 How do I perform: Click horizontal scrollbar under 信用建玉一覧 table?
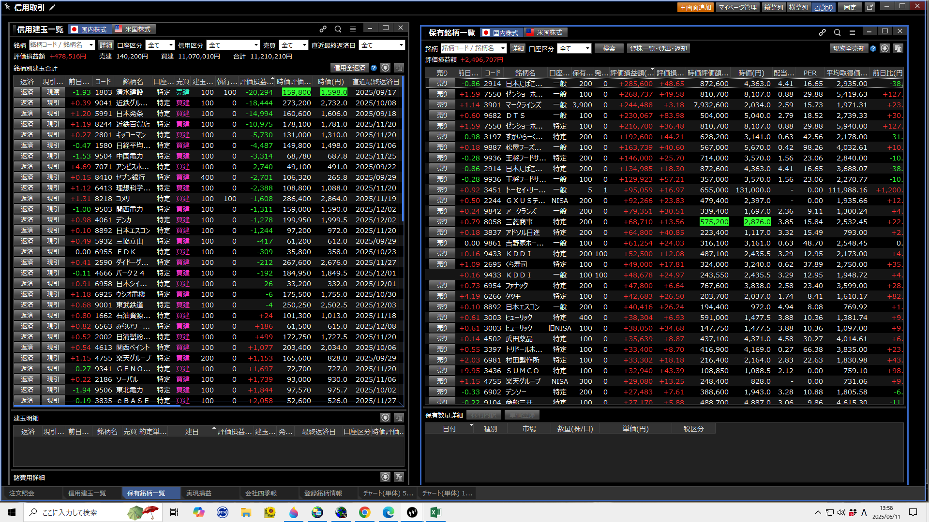tap(97, 406)
